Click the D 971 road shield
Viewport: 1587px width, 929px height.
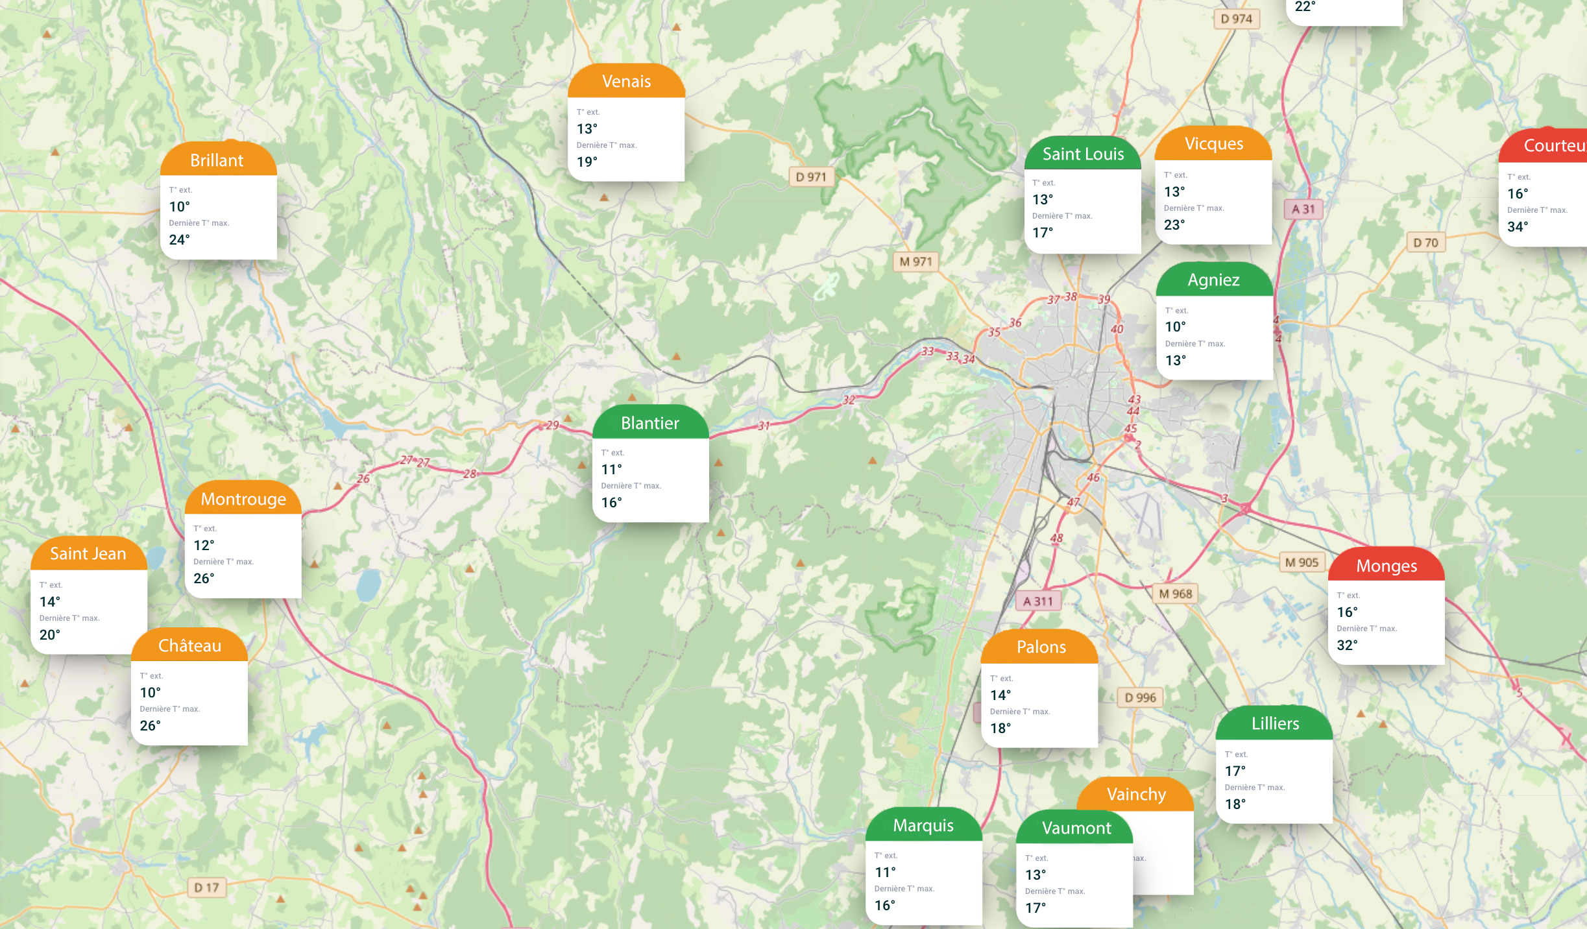pyautogui.click(x=811, y=177)
